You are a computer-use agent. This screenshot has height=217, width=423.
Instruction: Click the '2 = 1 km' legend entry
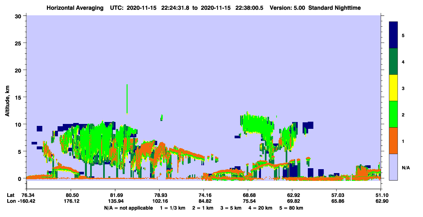(203, 208)
